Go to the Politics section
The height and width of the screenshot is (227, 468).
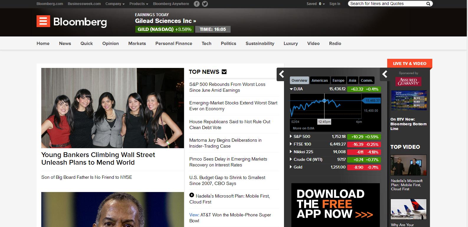coord(229,44)
